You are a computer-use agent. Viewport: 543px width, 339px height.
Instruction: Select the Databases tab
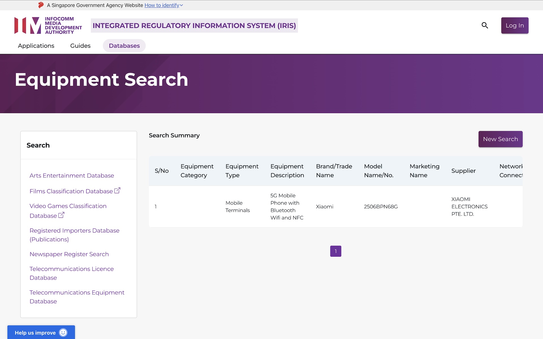[x=124, y=46]
